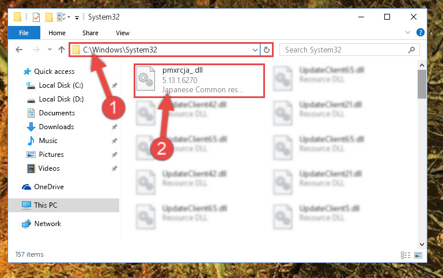Refresh the System32 folder view
This screenshot has width=443, height=278.
(x=266, y=50)
